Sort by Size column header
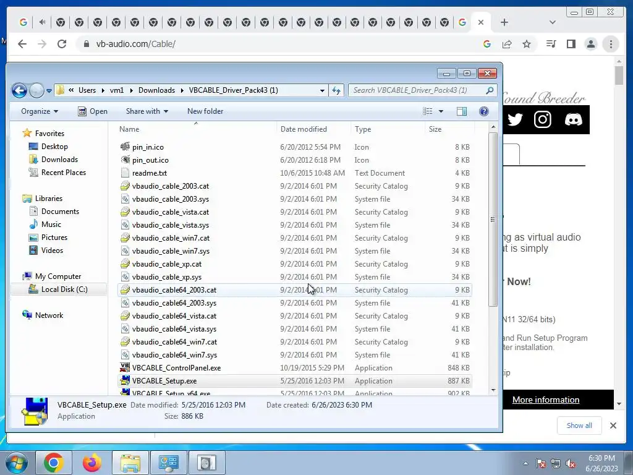633x475 pixels. (435, 129)
